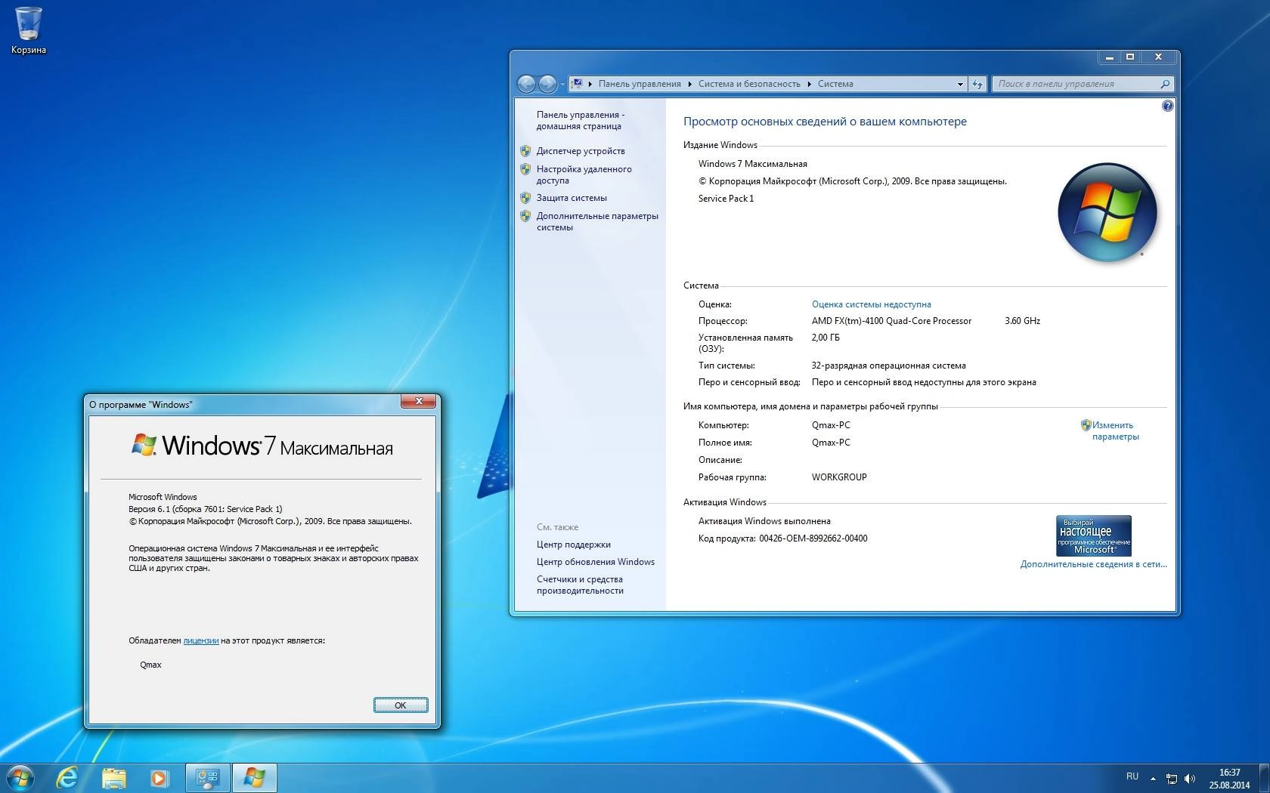
Task: Click the Back arrow in System window
Action: (x=526, y=84)
